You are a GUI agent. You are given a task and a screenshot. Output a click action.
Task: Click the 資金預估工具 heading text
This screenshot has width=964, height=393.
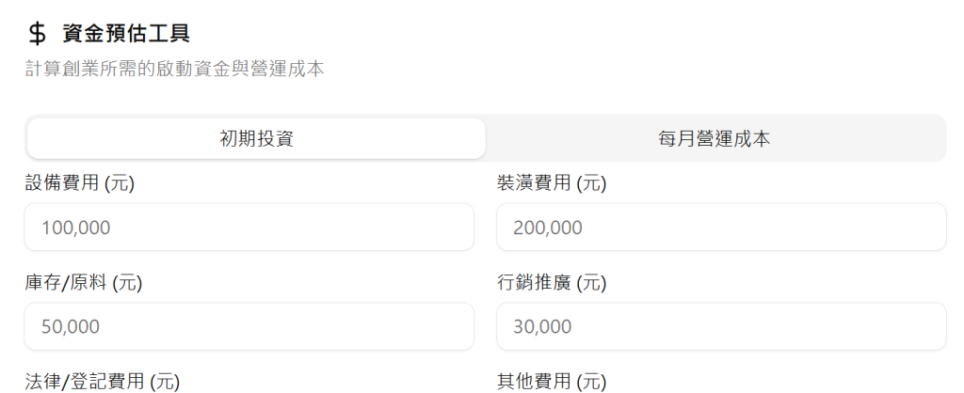(x=126, y=34)
